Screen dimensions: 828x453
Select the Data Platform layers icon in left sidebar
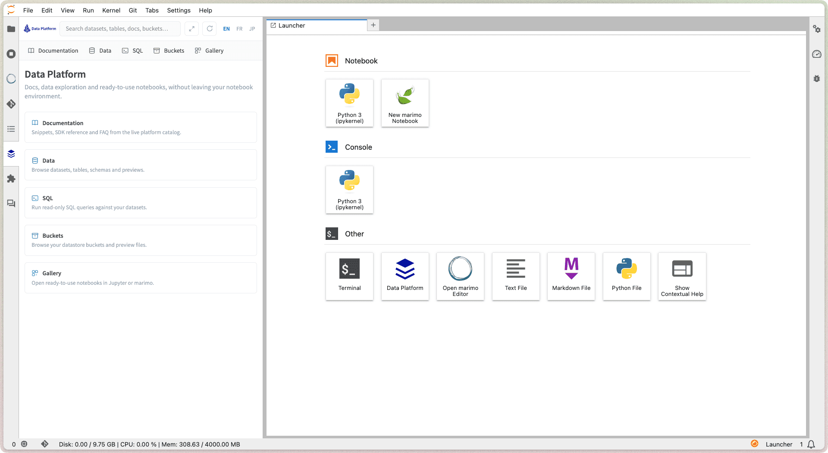(x=11, y=154)
